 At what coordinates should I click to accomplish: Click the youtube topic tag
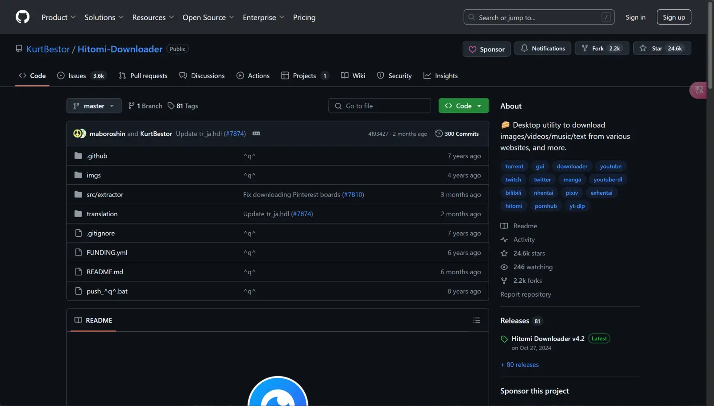click(x=610, y=167)
